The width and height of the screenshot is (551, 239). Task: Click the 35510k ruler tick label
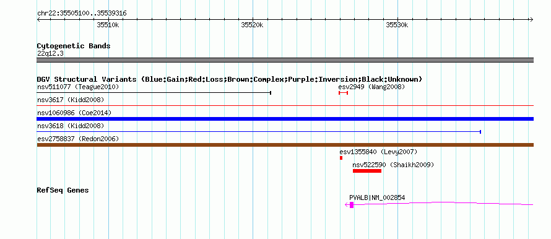108,25
